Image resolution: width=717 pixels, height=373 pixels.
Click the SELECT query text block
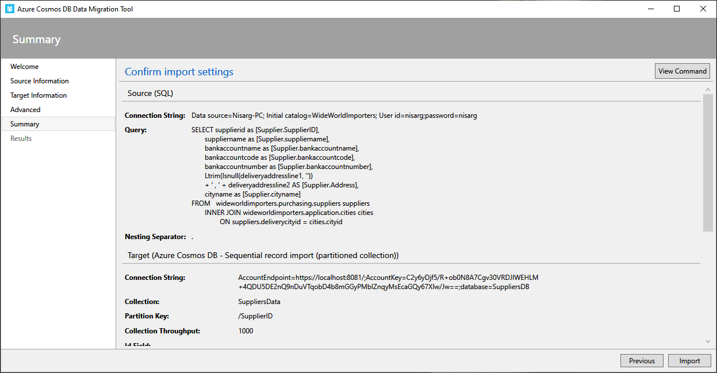pos(282,176)
